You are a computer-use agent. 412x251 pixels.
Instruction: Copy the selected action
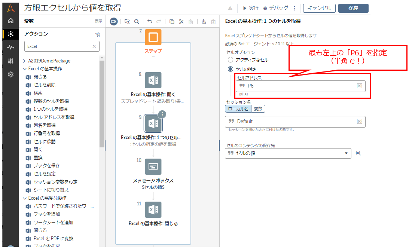point(172,22)
